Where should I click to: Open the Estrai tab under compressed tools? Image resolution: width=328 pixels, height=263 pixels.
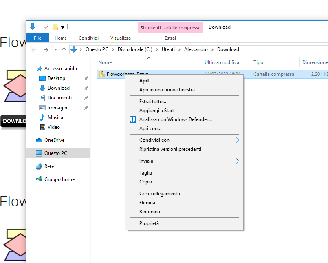coord(170,38)
